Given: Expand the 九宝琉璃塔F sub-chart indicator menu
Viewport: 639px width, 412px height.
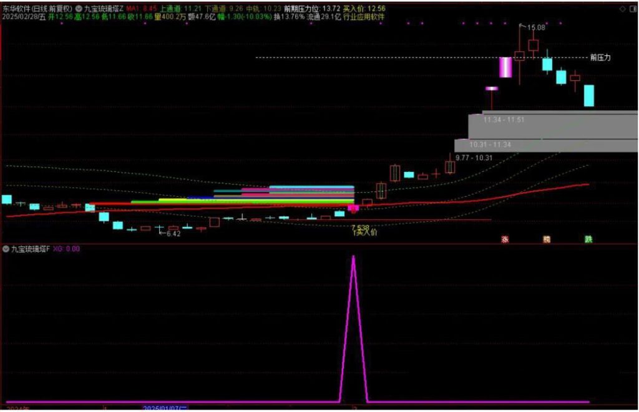Looking at the screenshot, I should [6, 249].
